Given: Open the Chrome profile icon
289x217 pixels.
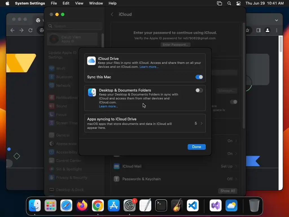Looking at the screenshot, I should tap(268, 30).
